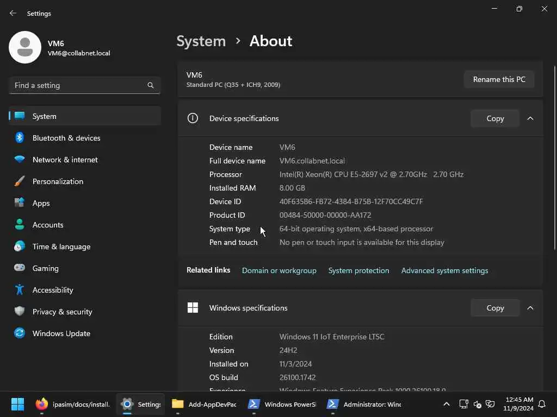Viewport: 557px width, 417px height.
Task: Open Accounts via person icon
Action: [x=20, y=224]
